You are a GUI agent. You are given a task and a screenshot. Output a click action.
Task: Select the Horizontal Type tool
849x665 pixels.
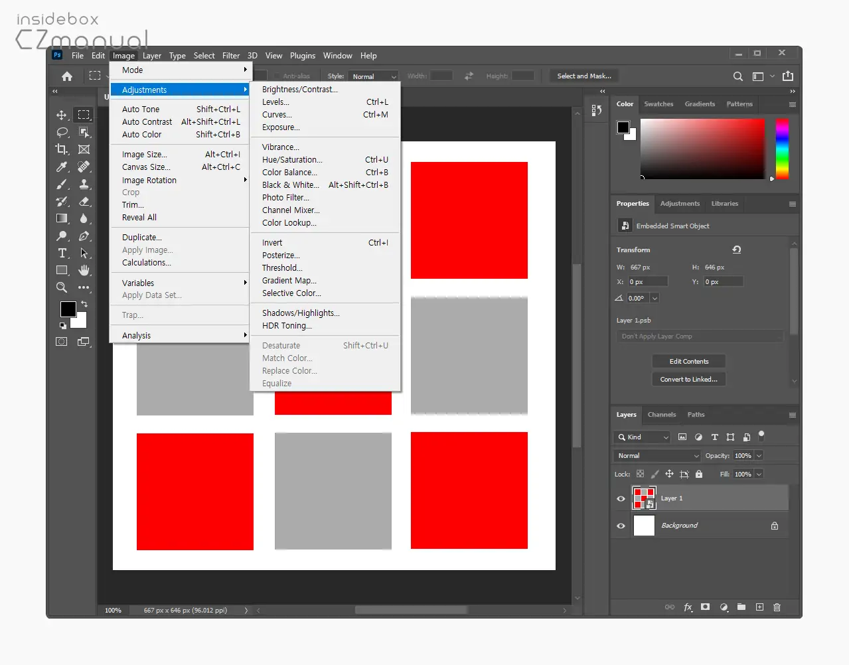pyautogui.click(x=62, y=253)
